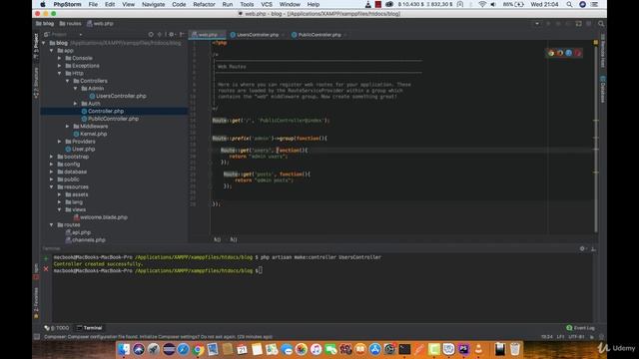The height and width of the screenshot is (359, 639).
Task: Select UsersController.php in project tree
Action: click(x=118, y=96)
